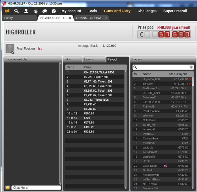Select player tartaruga1 row
The width and height of the screenshot is (197, 192).
pos(162,129)
